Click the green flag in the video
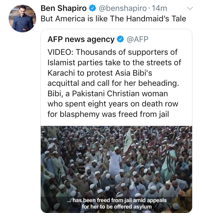Screen dimensions: 201x213 (128, 140)
